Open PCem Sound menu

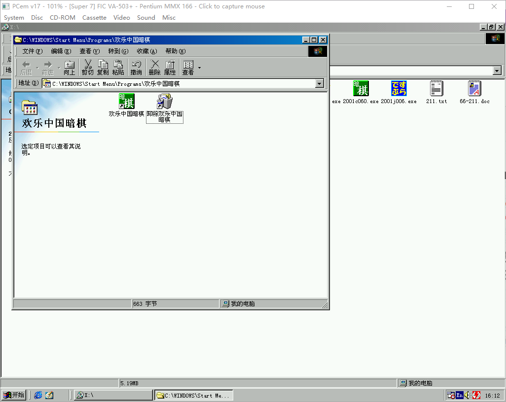click(x=146, y=18)
